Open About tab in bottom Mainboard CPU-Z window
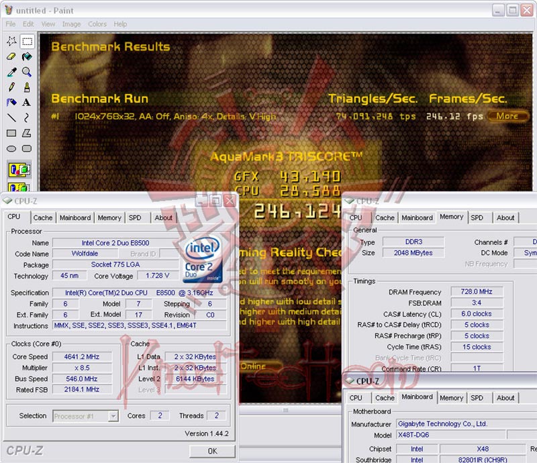The height and width of the screenshot is (463, 537). click(x=505, y=398)
